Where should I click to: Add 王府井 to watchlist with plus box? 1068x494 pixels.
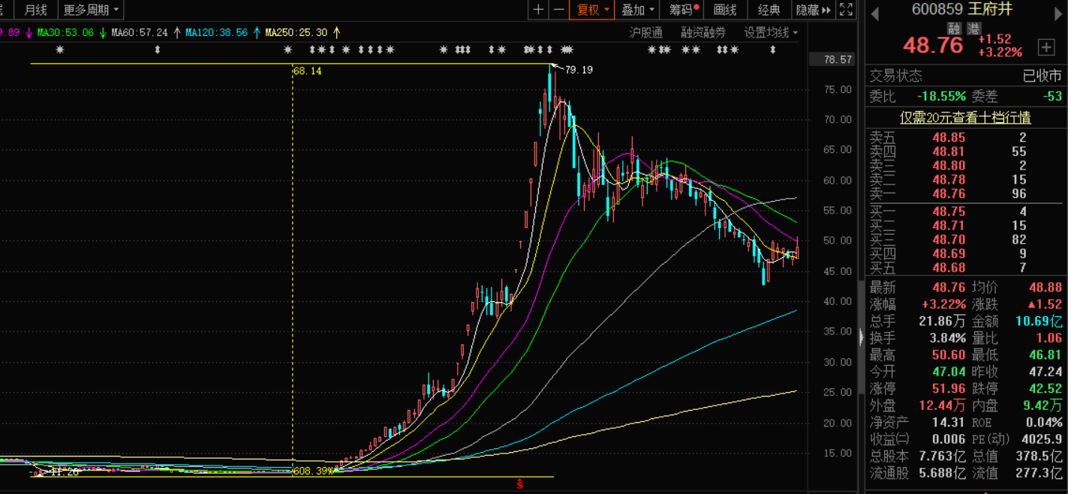pyautogui.click(x=1046, y=47)
